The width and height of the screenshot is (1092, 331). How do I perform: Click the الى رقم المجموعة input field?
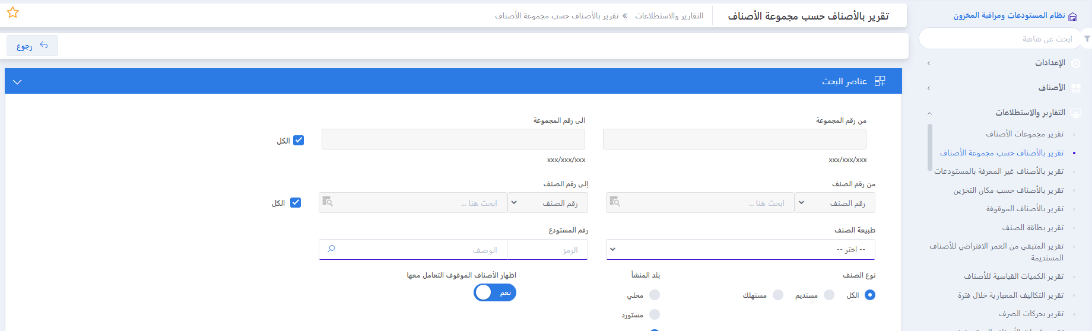[x=453, y=139]
